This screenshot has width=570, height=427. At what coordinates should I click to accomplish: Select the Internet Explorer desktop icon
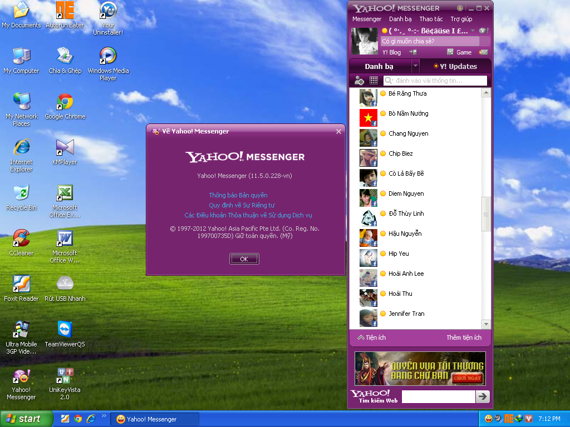click(21, 156)
